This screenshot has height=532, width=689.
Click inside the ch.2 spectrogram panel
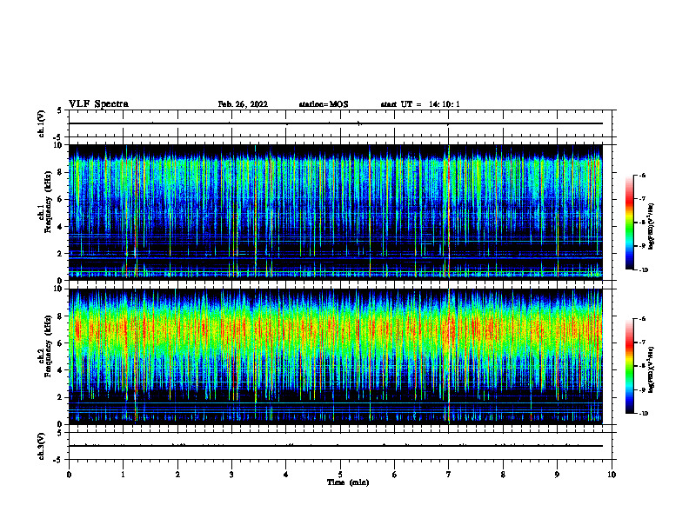335,356
